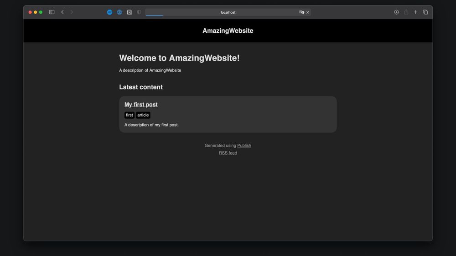This screenshot has width=456, height=256.
Task: Click the blue circular extension icon
Action: coord(109,12)
